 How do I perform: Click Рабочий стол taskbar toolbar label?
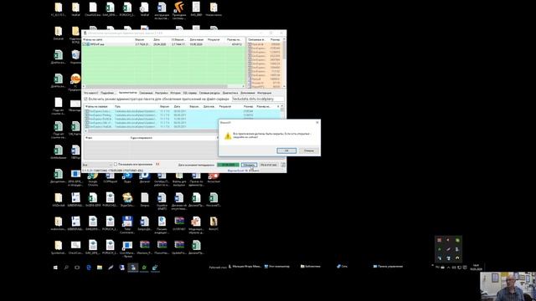click(x=218, y=268)
